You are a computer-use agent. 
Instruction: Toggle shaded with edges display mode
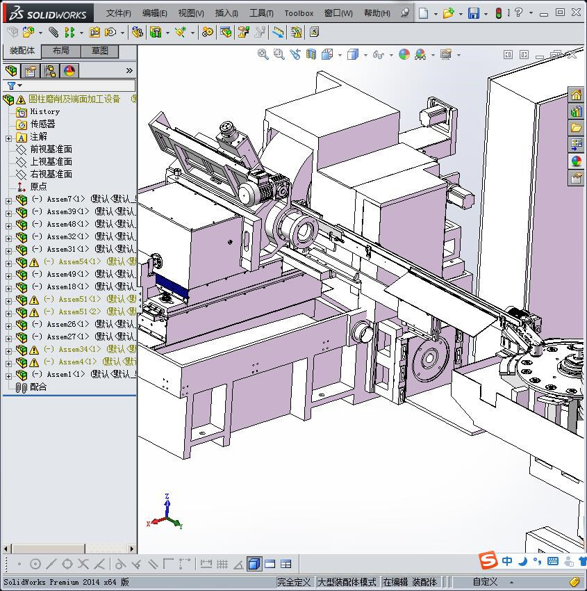254,564
